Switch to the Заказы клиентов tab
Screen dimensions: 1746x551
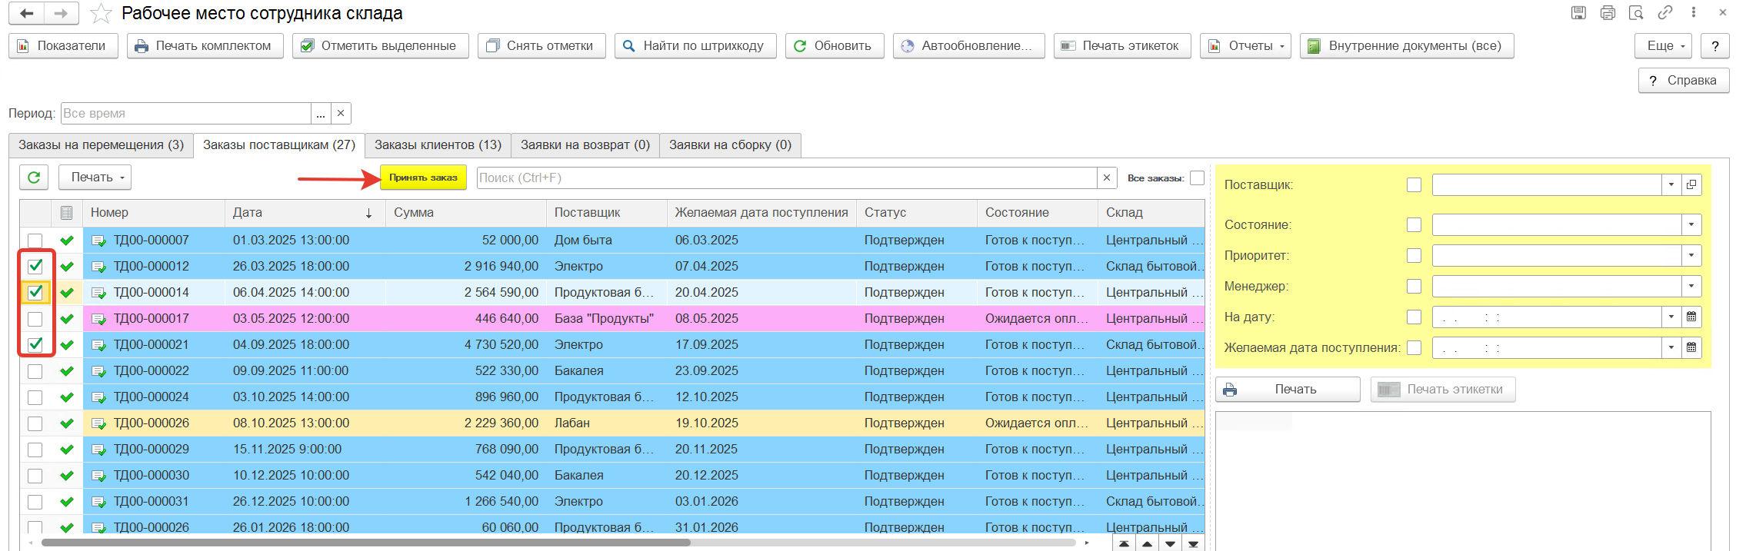438,145
